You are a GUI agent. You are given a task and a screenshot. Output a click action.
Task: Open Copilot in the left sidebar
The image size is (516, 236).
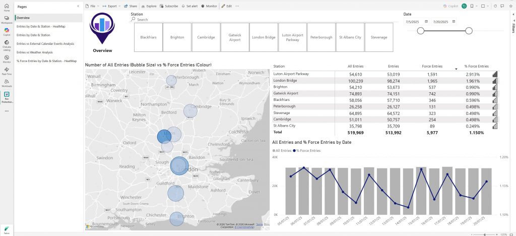pyautogui.click(x=7, y=31)
